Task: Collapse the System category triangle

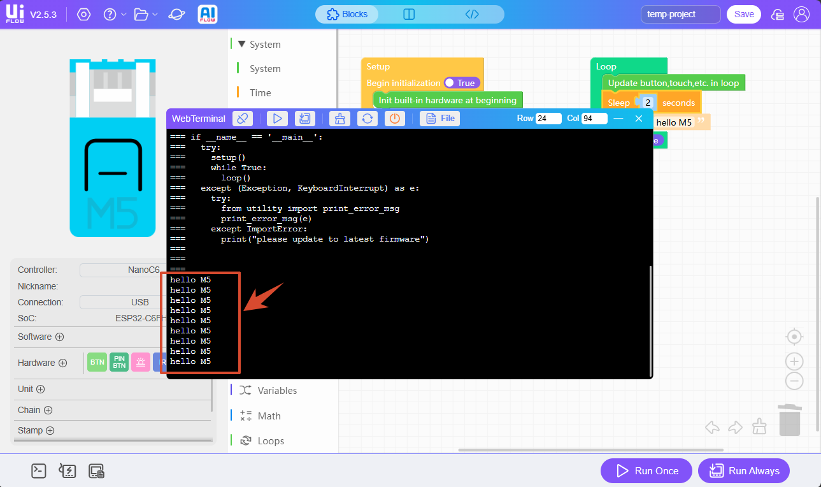Action: pos(241,44)
